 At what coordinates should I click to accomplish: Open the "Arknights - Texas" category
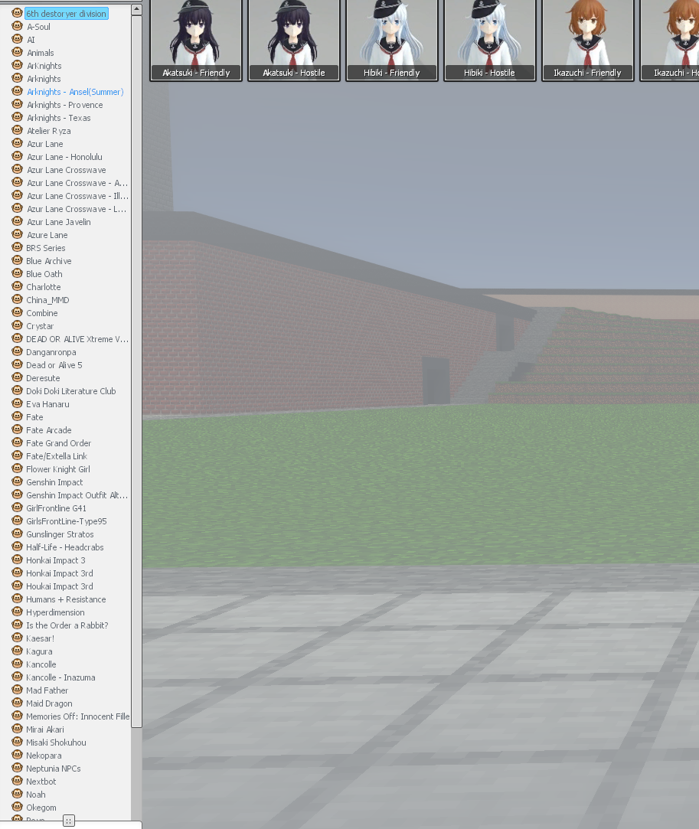coord(59,118)
